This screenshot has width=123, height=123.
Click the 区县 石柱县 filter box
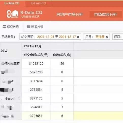pos(97,37)
